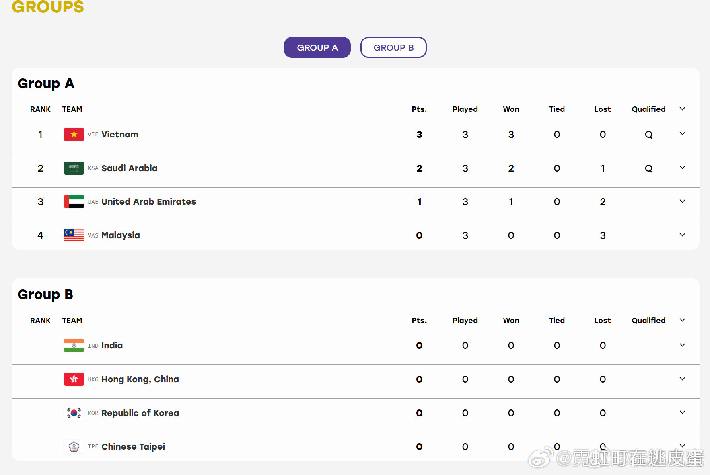Click the Vietnam flag icon
The width and height of the screenshot is (710, 475).
tap(74, 134)
